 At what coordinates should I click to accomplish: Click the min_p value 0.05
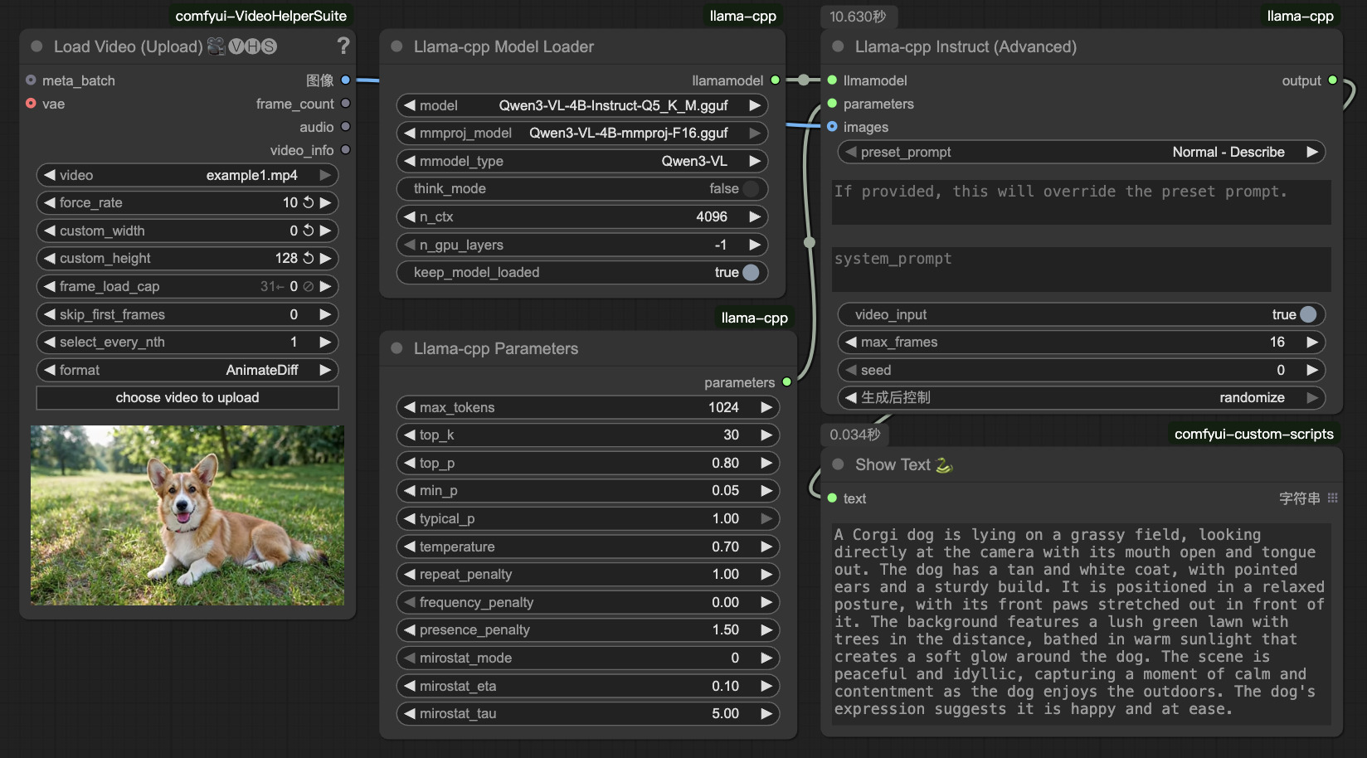tap(725, 490)
